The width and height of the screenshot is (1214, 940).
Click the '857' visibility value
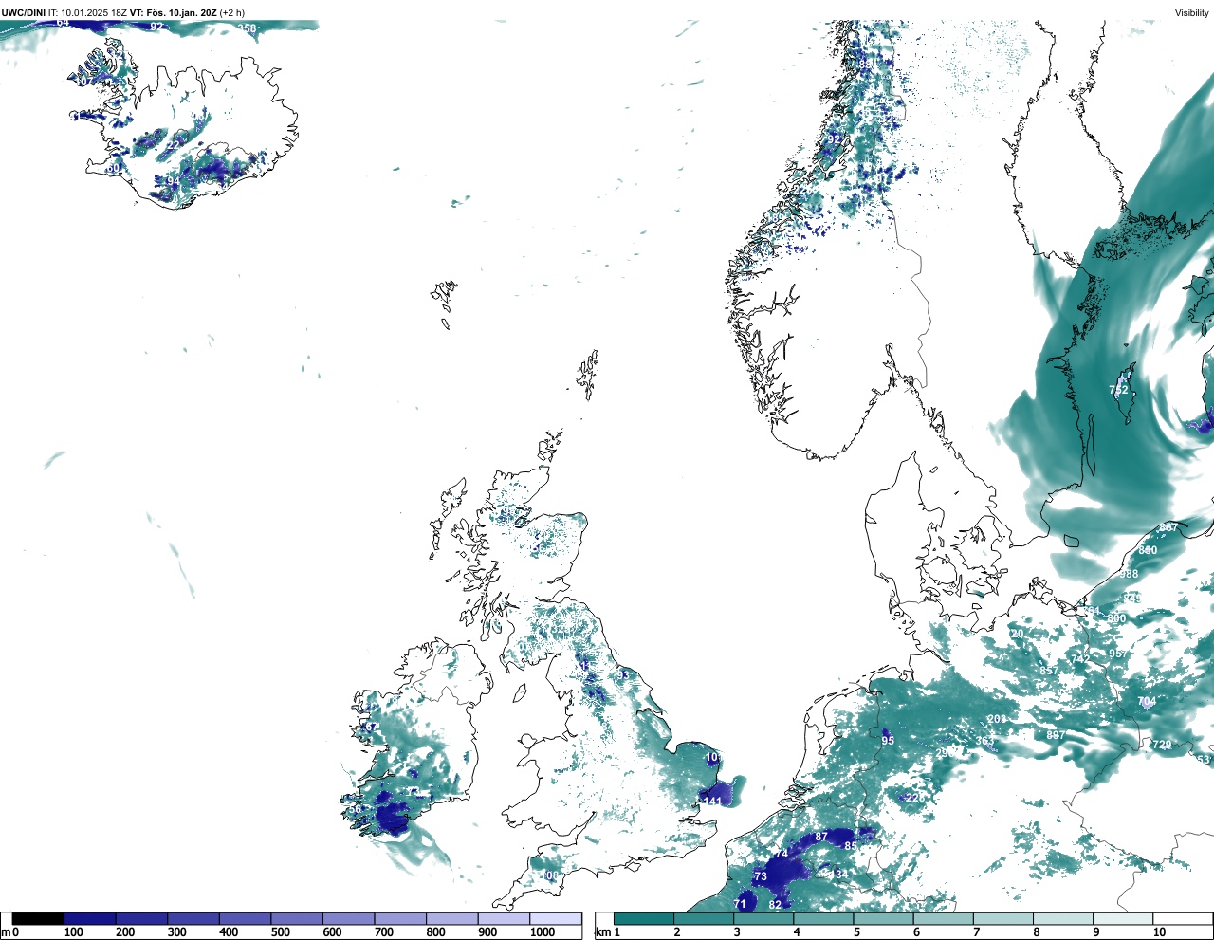tap(1048, 671)
